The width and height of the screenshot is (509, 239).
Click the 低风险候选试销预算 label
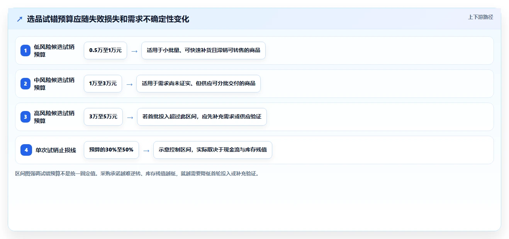(x=54, y=50)
